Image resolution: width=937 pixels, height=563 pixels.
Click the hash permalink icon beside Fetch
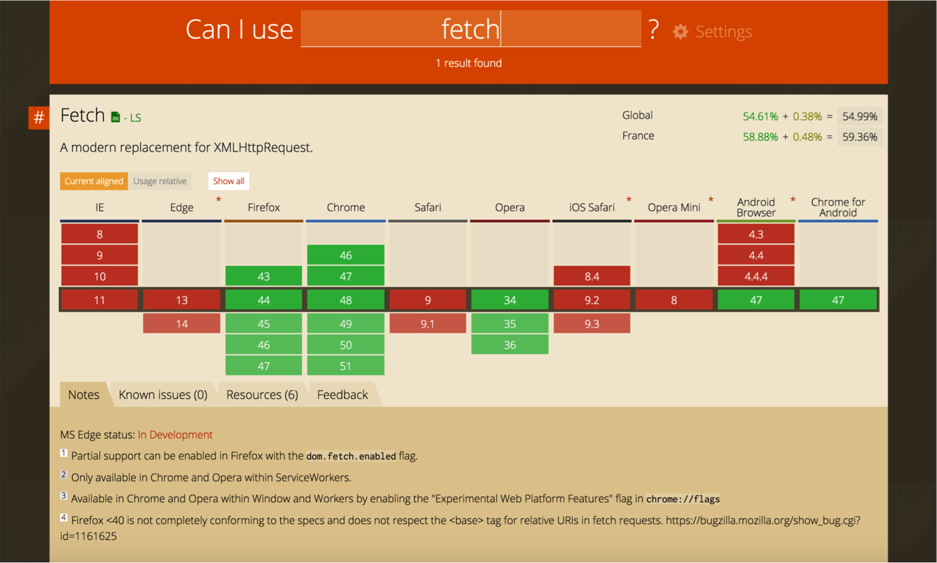point(39,117)
